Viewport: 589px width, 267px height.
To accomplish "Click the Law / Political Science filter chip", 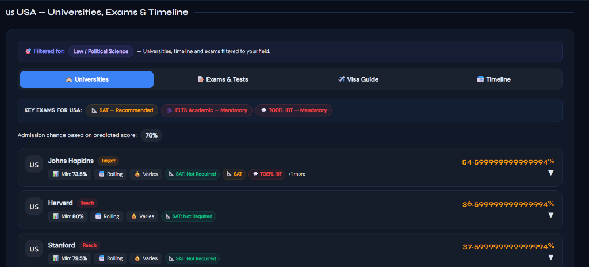I will tap(101, 51).
